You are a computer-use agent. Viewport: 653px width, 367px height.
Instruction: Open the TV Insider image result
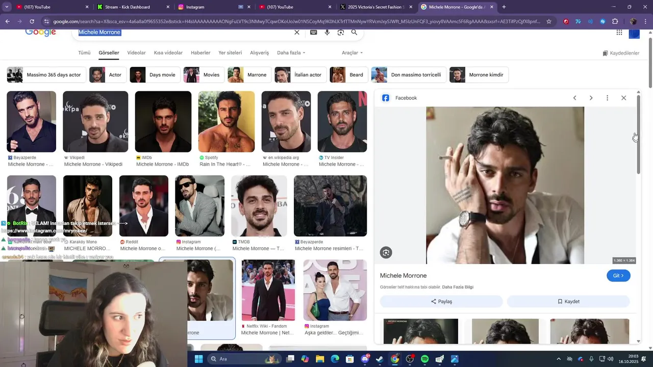342,121
